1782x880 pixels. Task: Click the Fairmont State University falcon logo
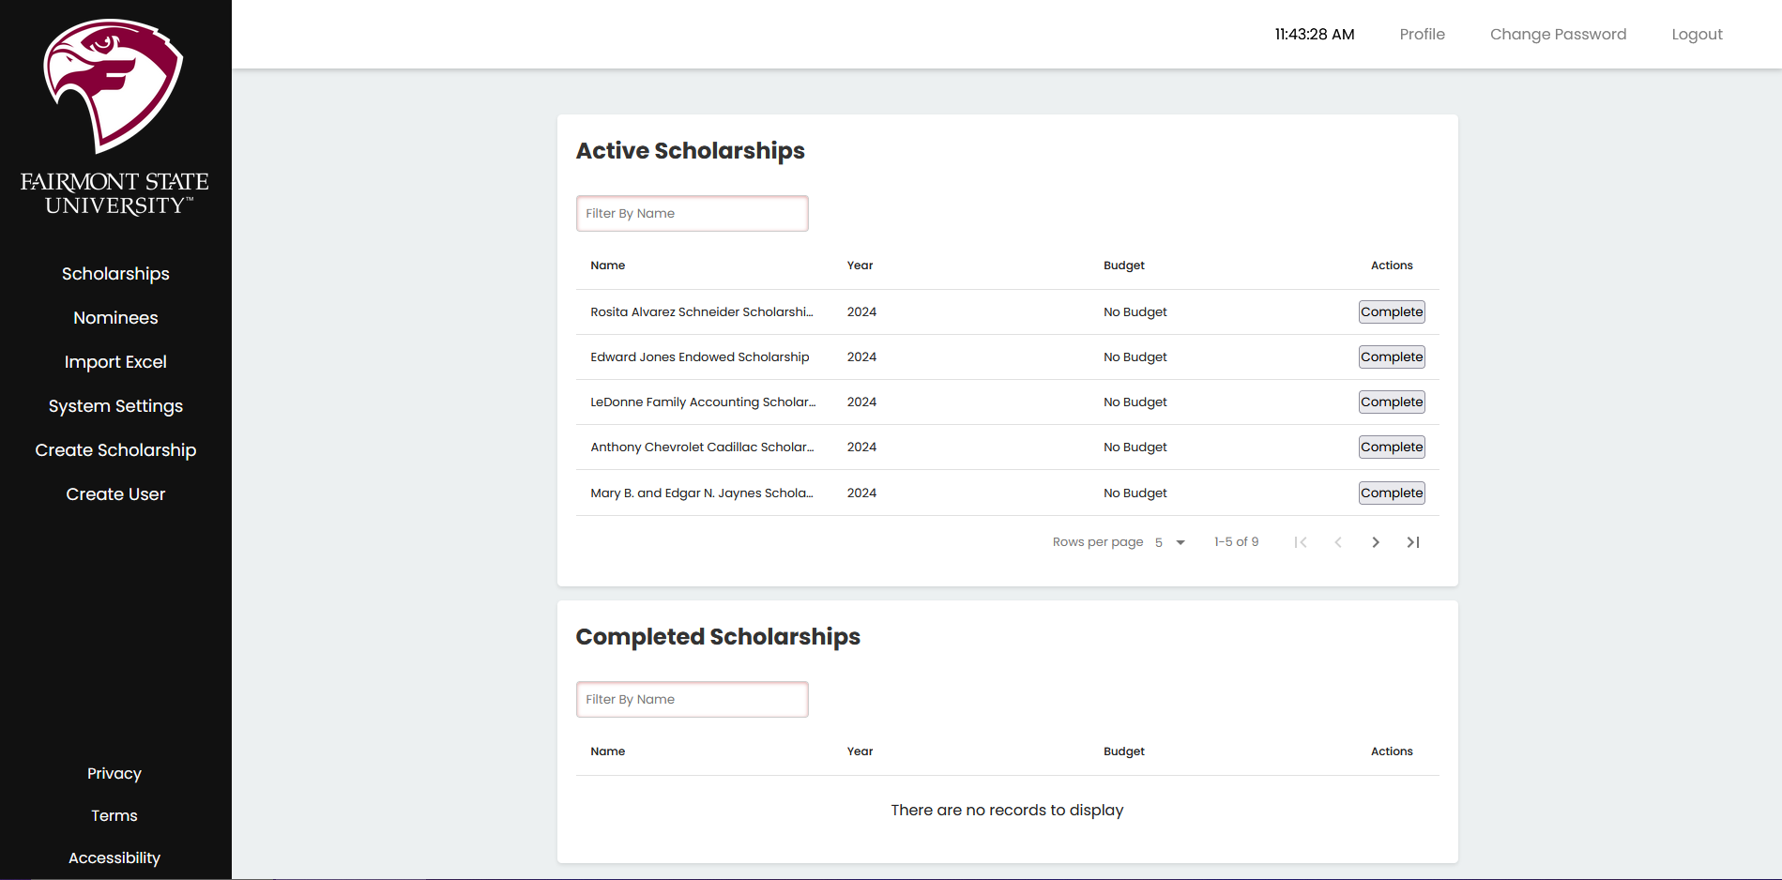point(114,86)
